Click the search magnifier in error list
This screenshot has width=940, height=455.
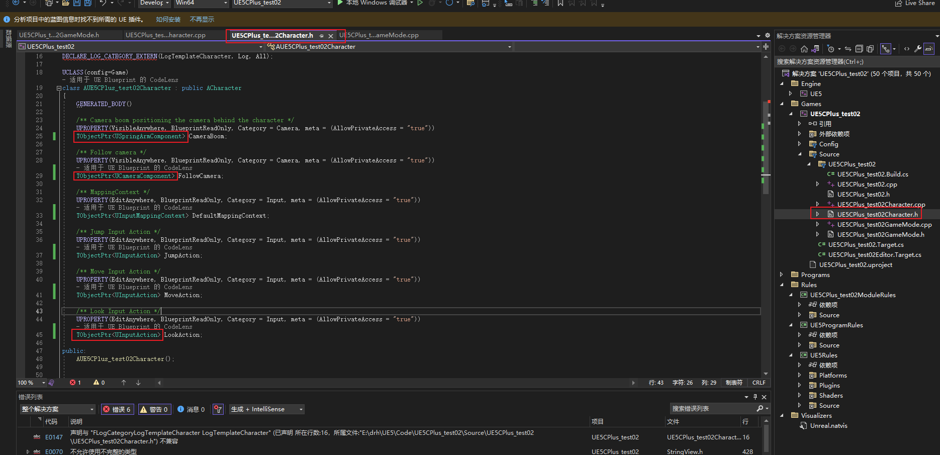(760, 409)
